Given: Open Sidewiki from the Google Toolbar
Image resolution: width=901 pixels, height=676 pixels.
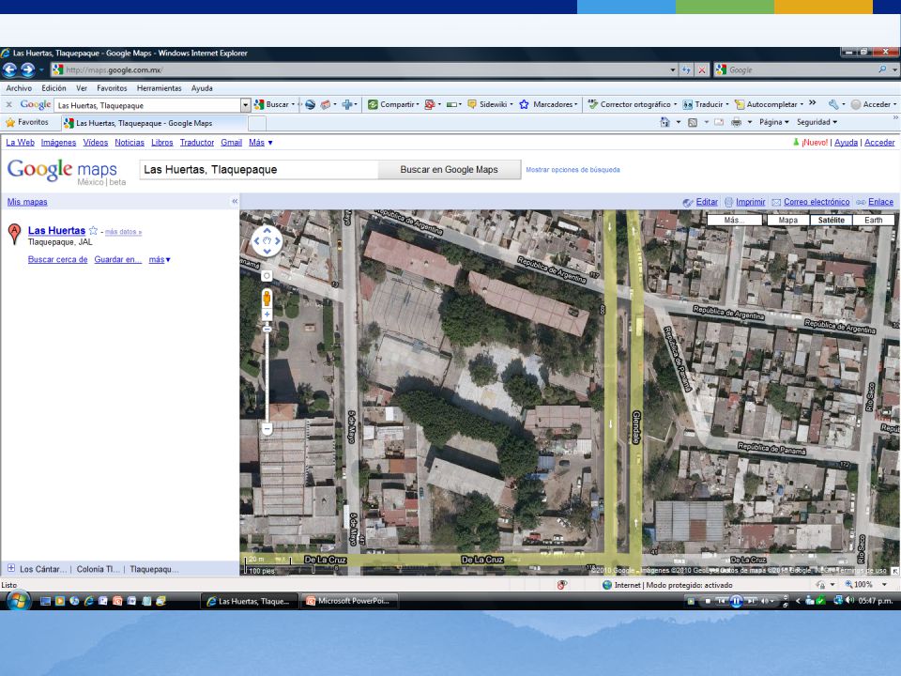Looking at the screenshot, I should 488,104.
